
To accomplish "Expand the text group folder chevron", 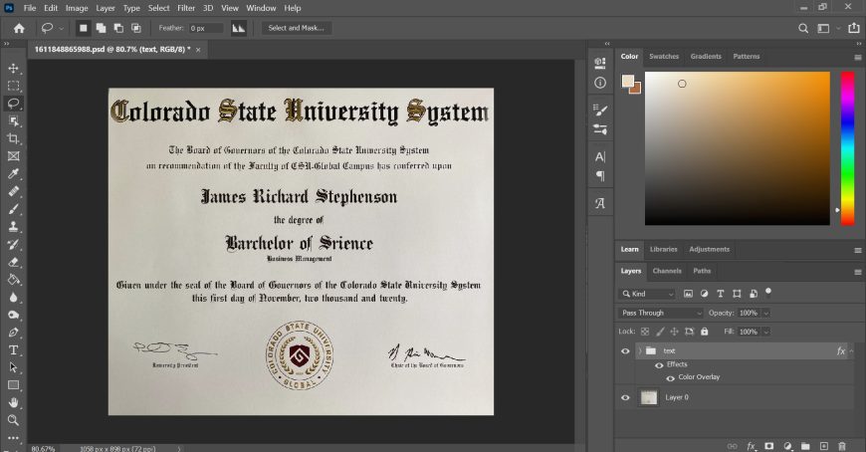I will (x=640, y=350).
